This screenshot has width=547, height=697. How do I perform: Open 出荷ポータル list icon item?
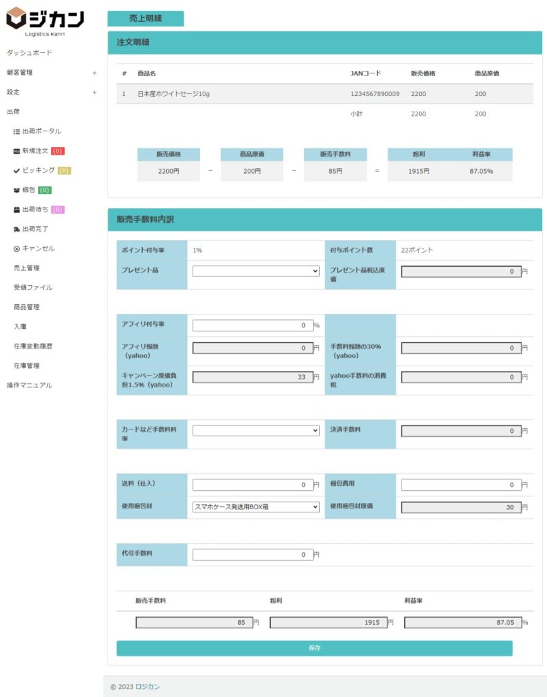click(16, 131)
